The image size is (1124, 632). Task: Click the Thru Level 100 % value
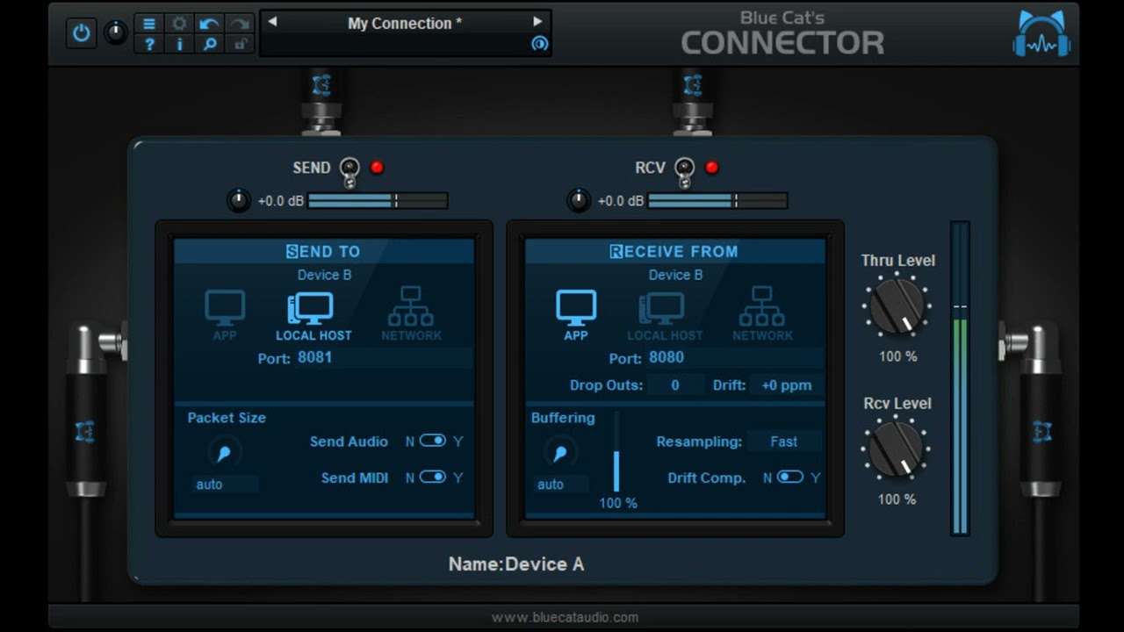pos(897,356)
